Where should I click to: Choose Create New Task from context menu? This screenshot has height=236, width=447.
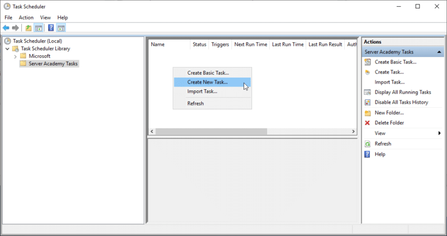(x=207, y=82)
